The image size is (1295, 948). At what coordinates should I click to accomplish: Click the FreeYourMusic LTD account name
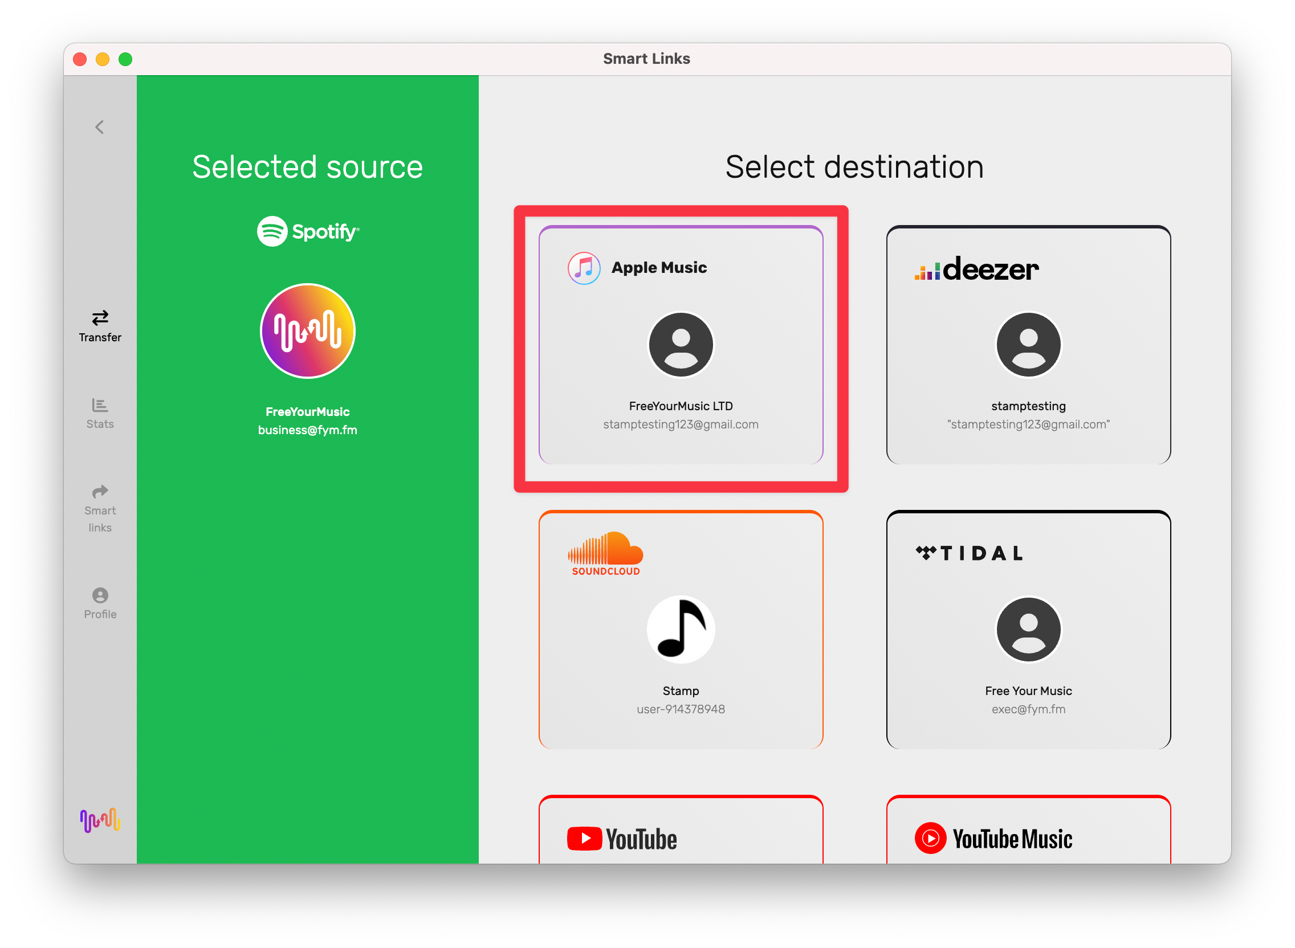click(681, 406)
